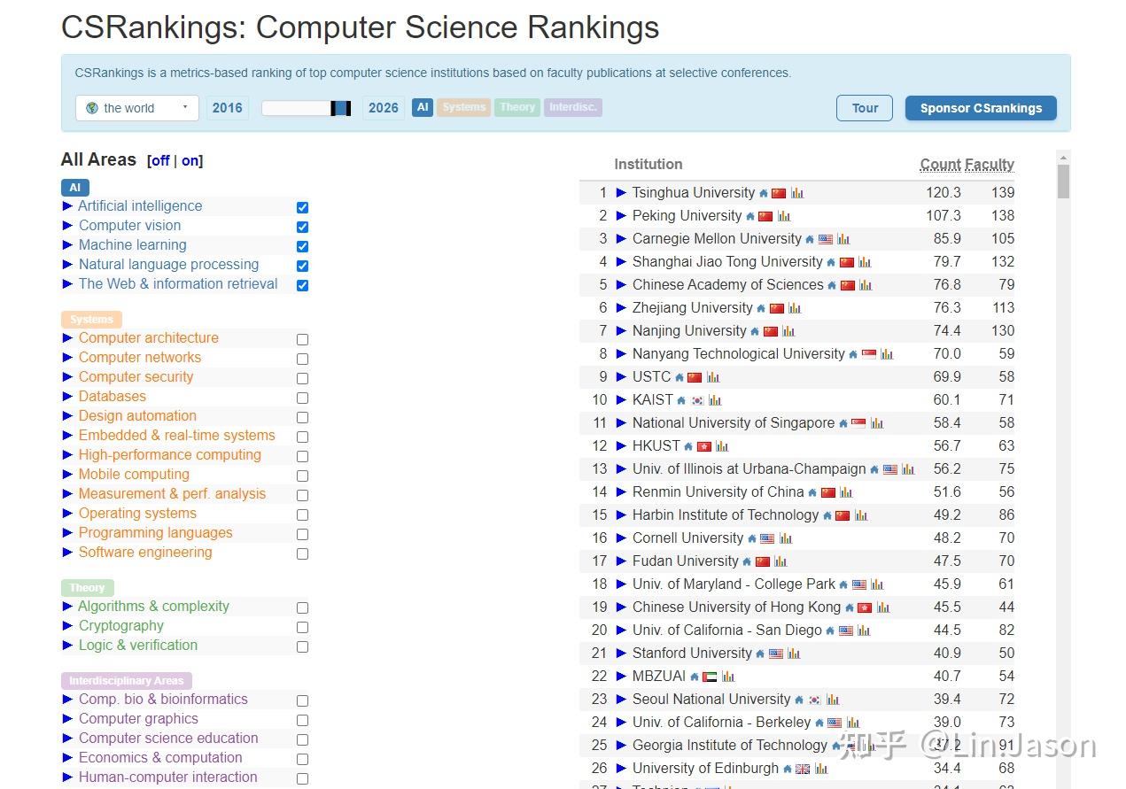Click the Stanford University home icon

coord(760,654)
